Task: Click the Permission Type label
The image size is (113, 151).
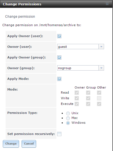Action: pos(22,113)
